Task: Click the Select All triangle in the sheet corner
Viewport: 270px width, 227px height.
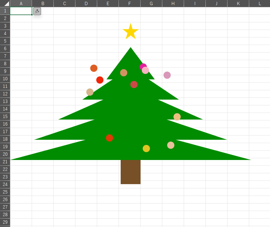Action: [5, 4]
